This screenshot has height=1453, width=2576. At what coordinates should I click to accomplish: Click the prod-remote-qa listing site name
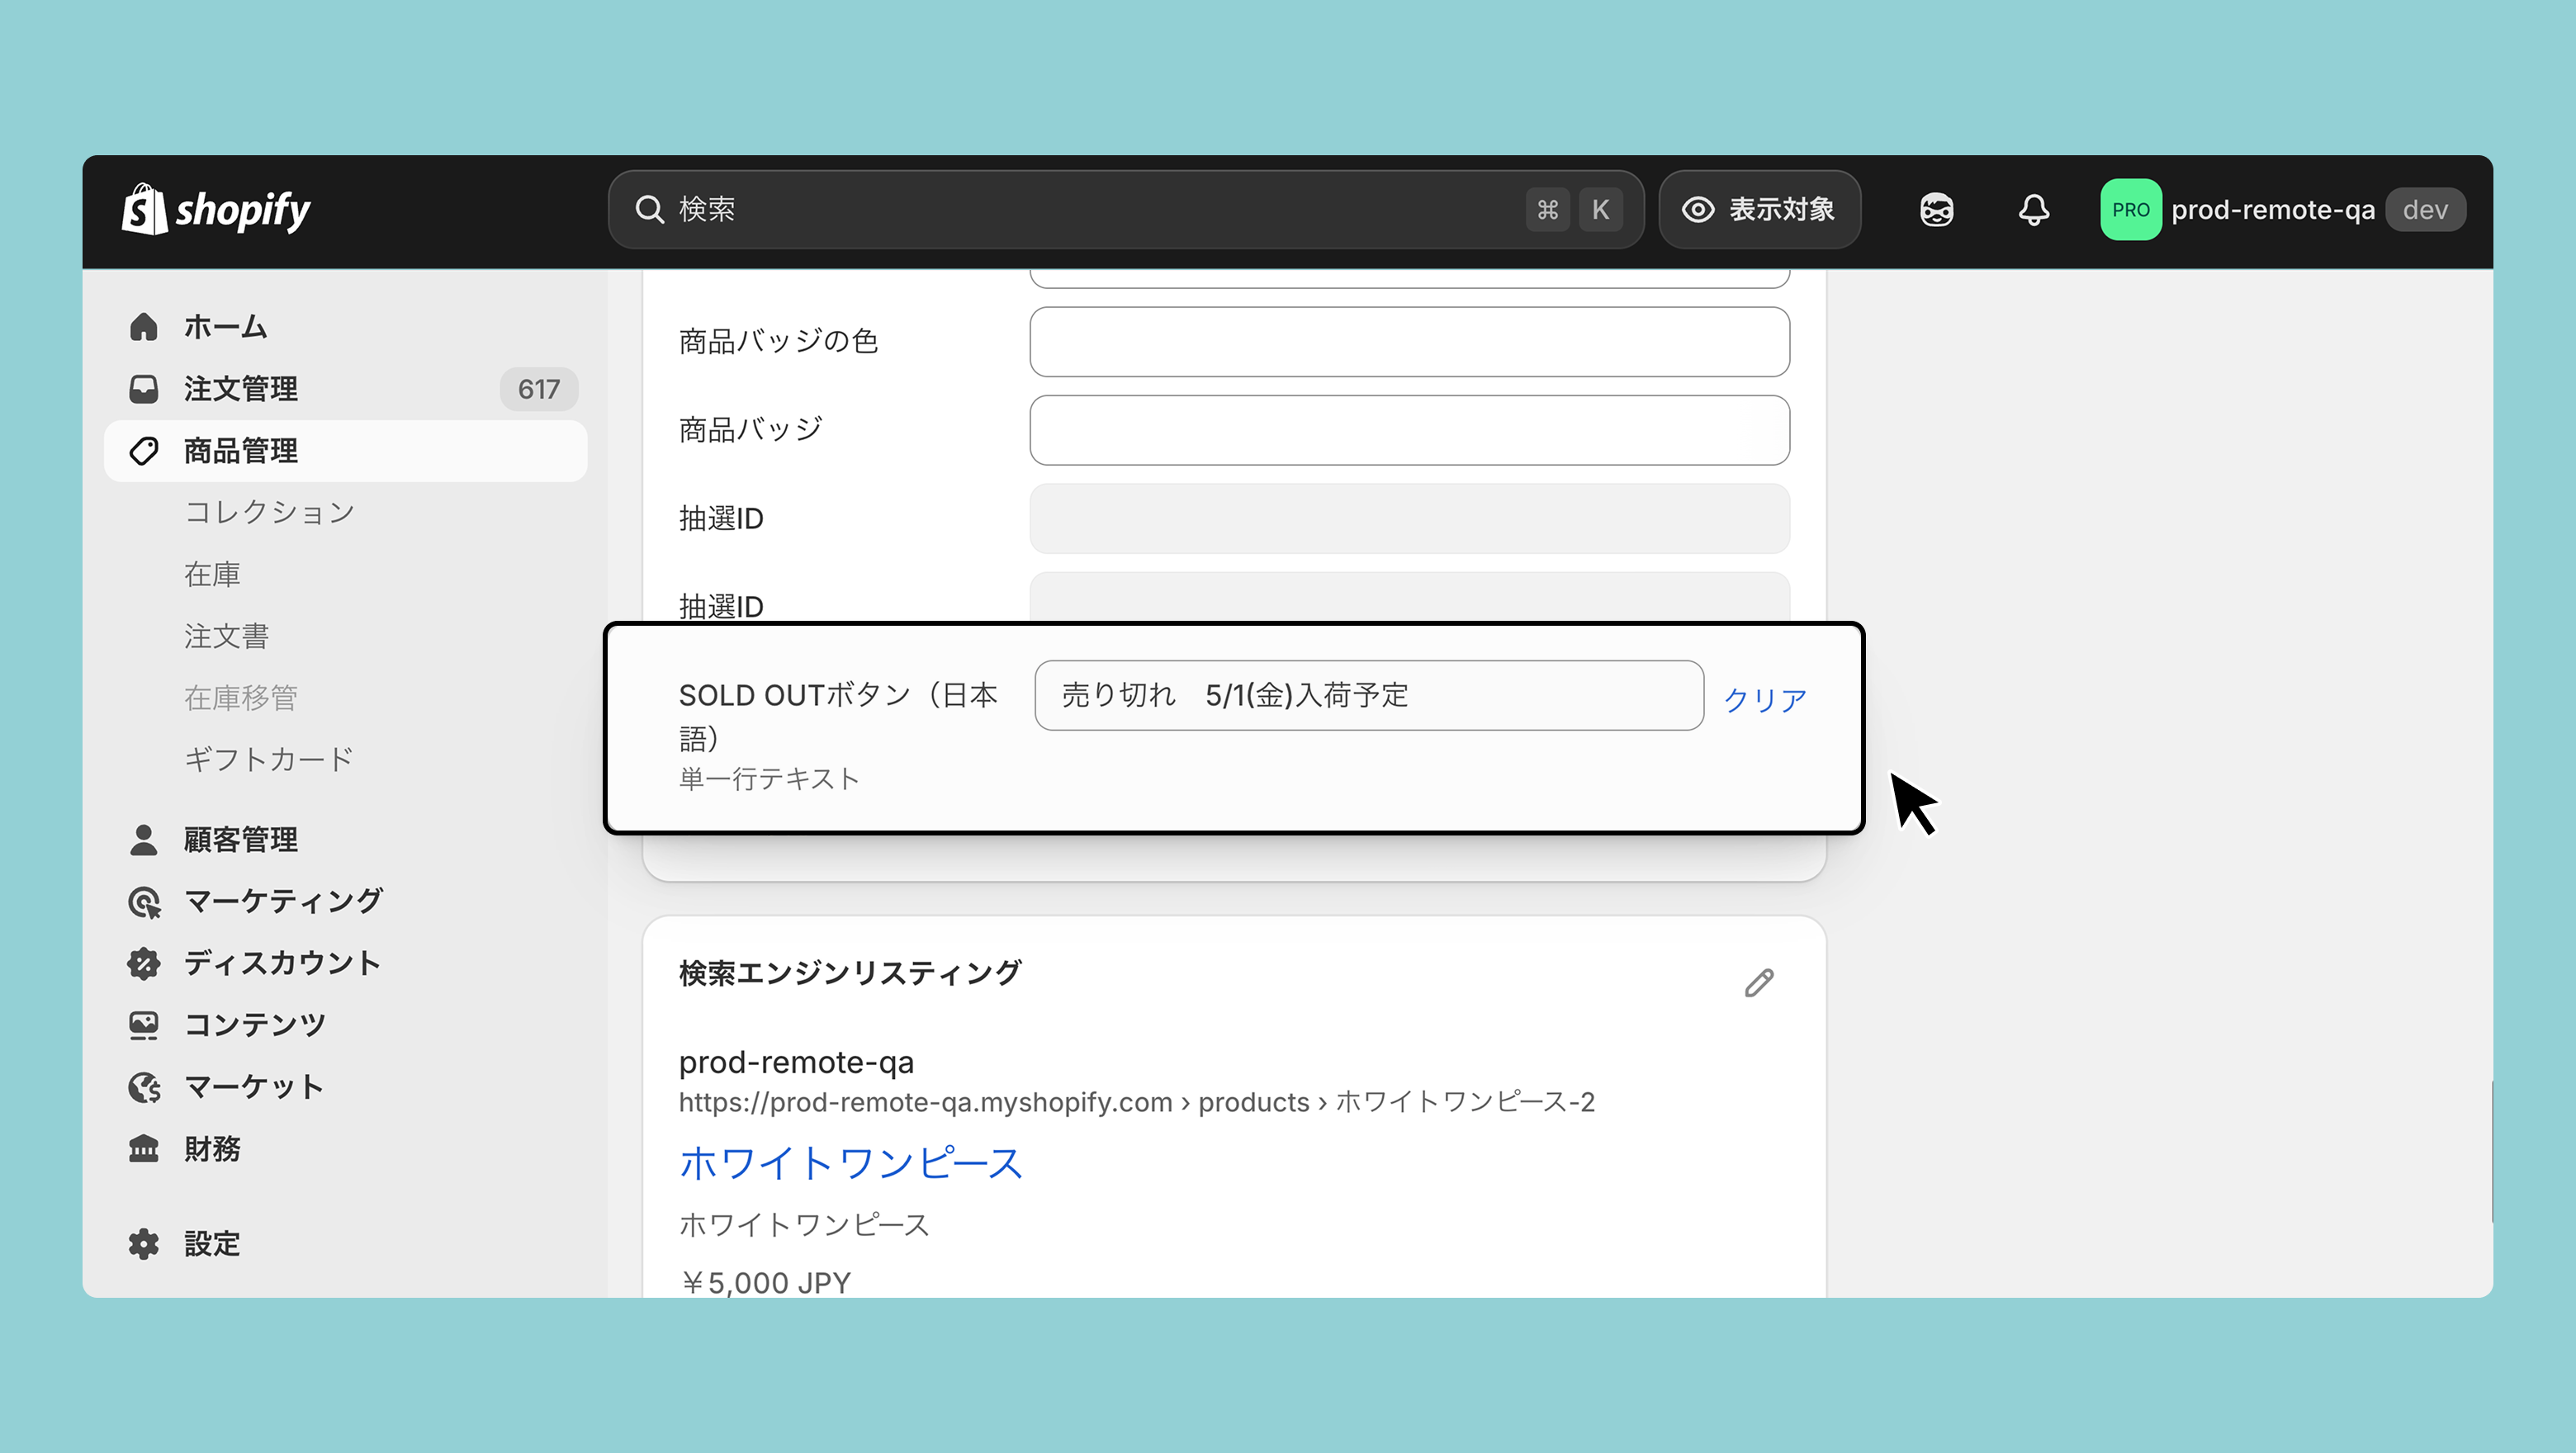pyautogui.click(x=796, y=1062)
